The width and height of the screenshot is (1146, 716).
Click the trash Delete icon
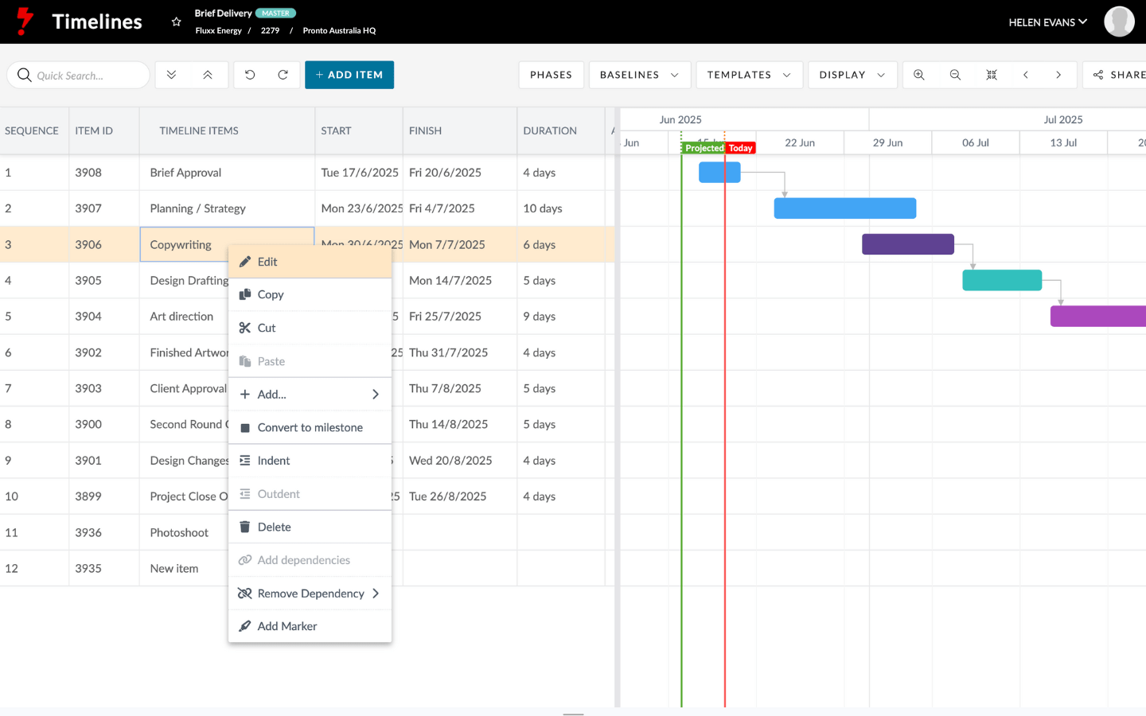[245, 527]
